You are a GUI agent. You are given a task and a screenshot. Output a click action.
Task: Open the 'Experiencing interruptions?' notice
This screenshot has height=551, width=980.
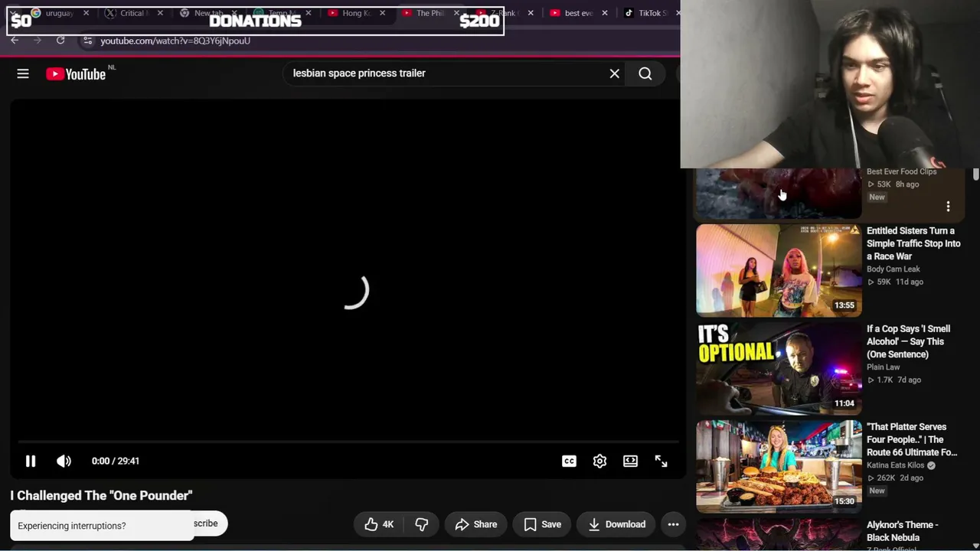point(101,526)
